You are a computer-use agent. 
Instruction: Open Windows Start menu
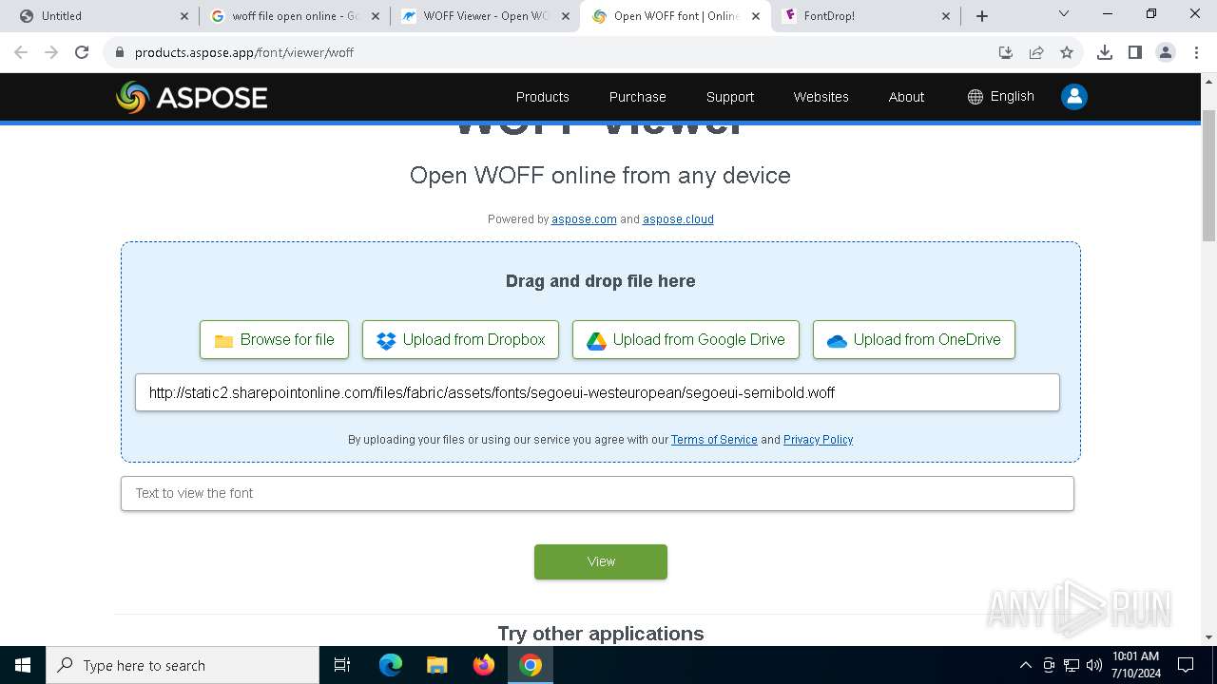pyautogui.click(x=23, y=665)
